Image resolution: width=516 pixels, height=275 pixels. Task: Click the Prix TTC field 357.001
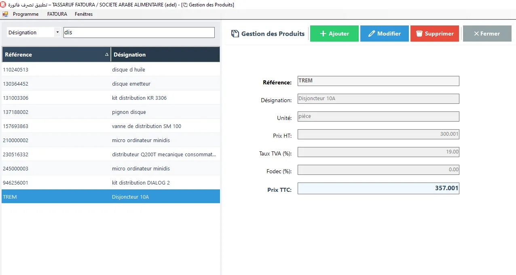point(379,188)
